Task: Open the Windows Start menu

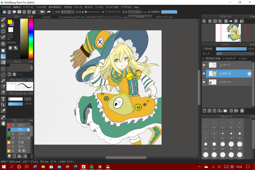Action: click(x=4, y=167)
